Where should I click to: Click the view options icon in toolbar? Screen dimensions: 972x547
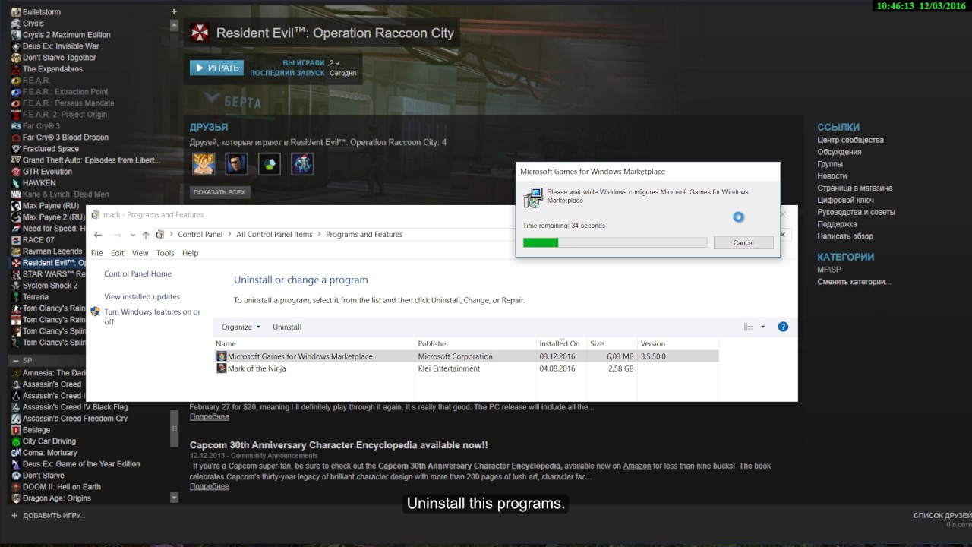[749, 327]
